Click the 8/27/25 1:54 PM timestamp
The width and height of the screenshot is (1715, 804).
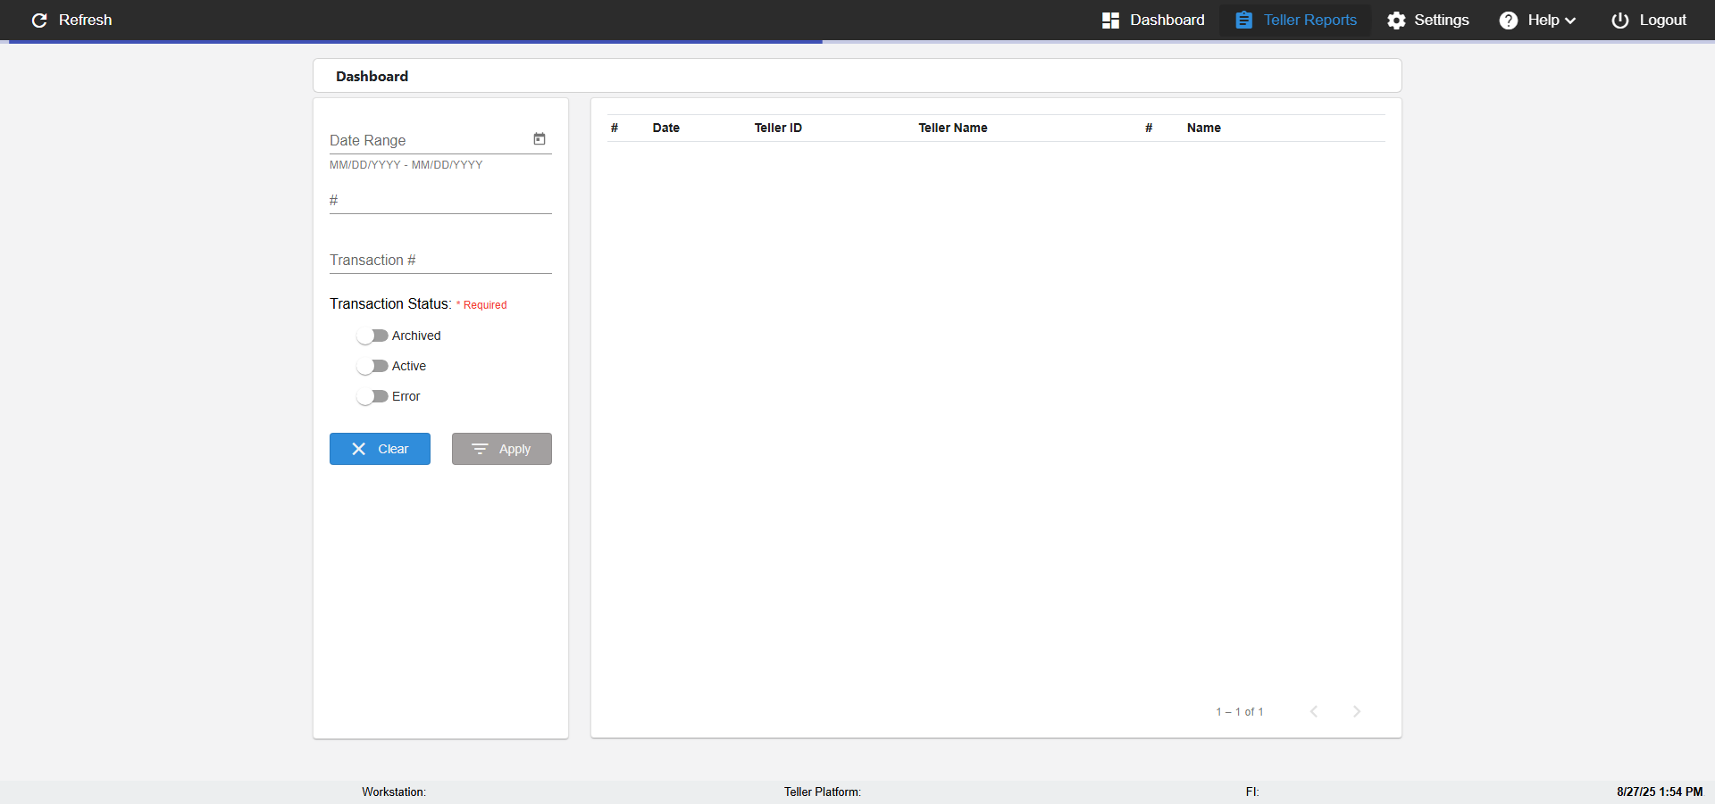pos(1660,792)
